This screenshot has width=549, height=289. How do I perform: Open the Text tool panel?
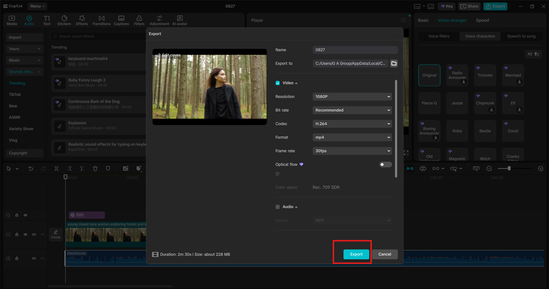point(47,21)
